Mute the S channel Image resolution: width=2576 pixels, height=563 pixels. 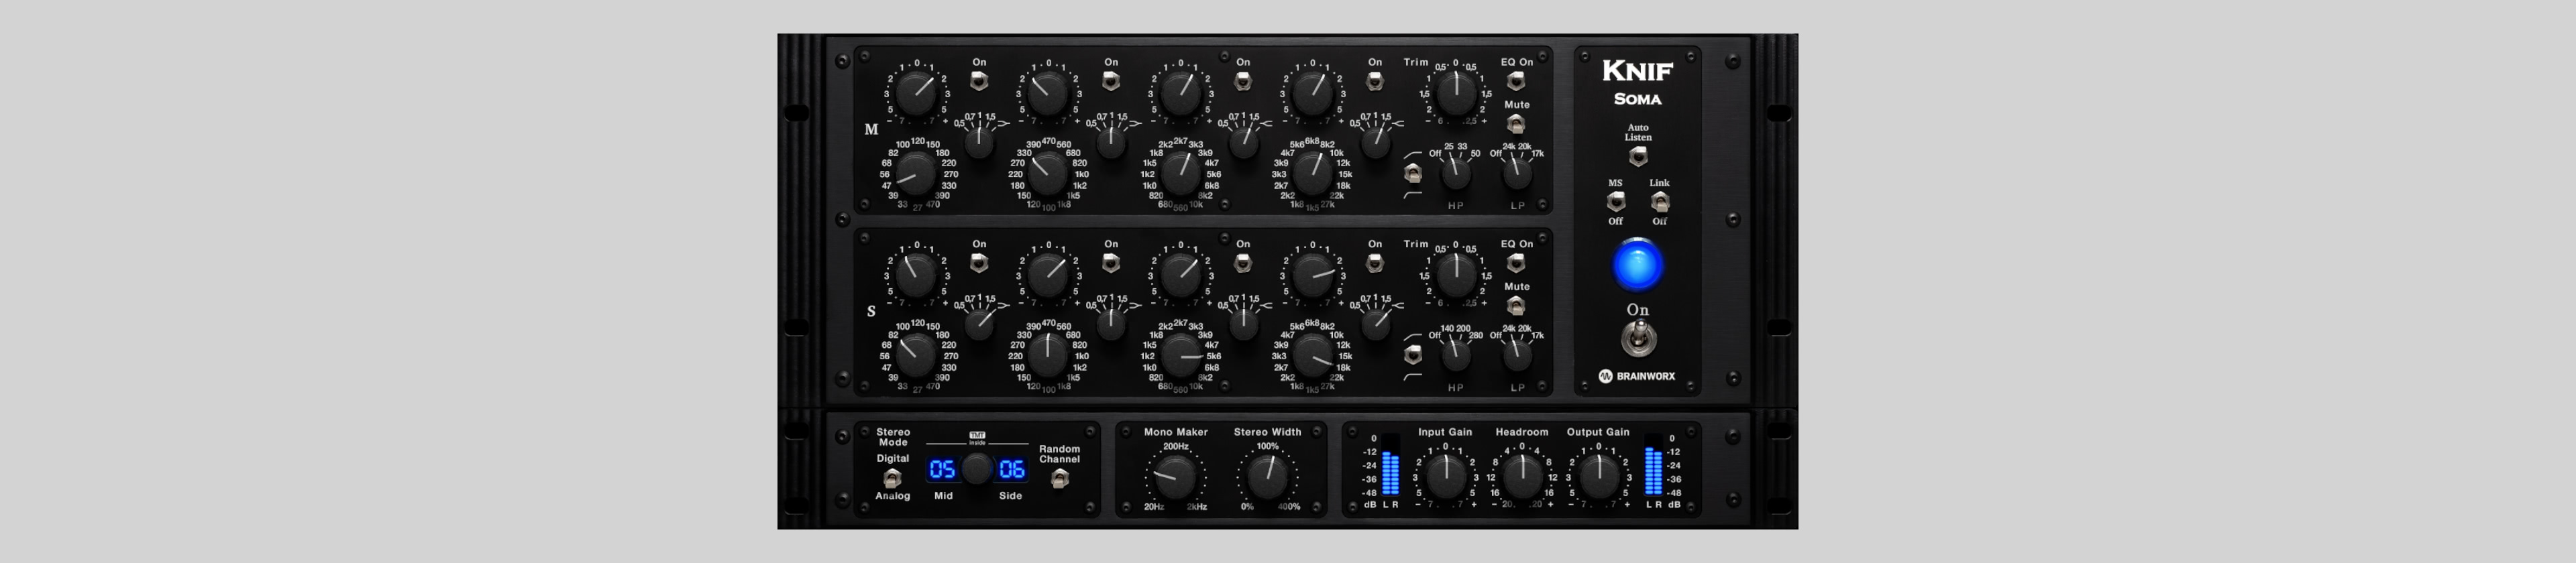[x=1516, y=306]
